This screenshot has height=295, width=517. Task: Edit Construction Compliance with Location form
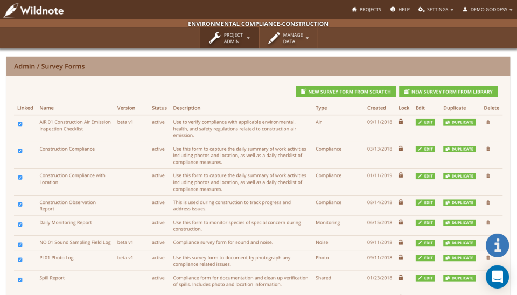(x=425, y=176)
